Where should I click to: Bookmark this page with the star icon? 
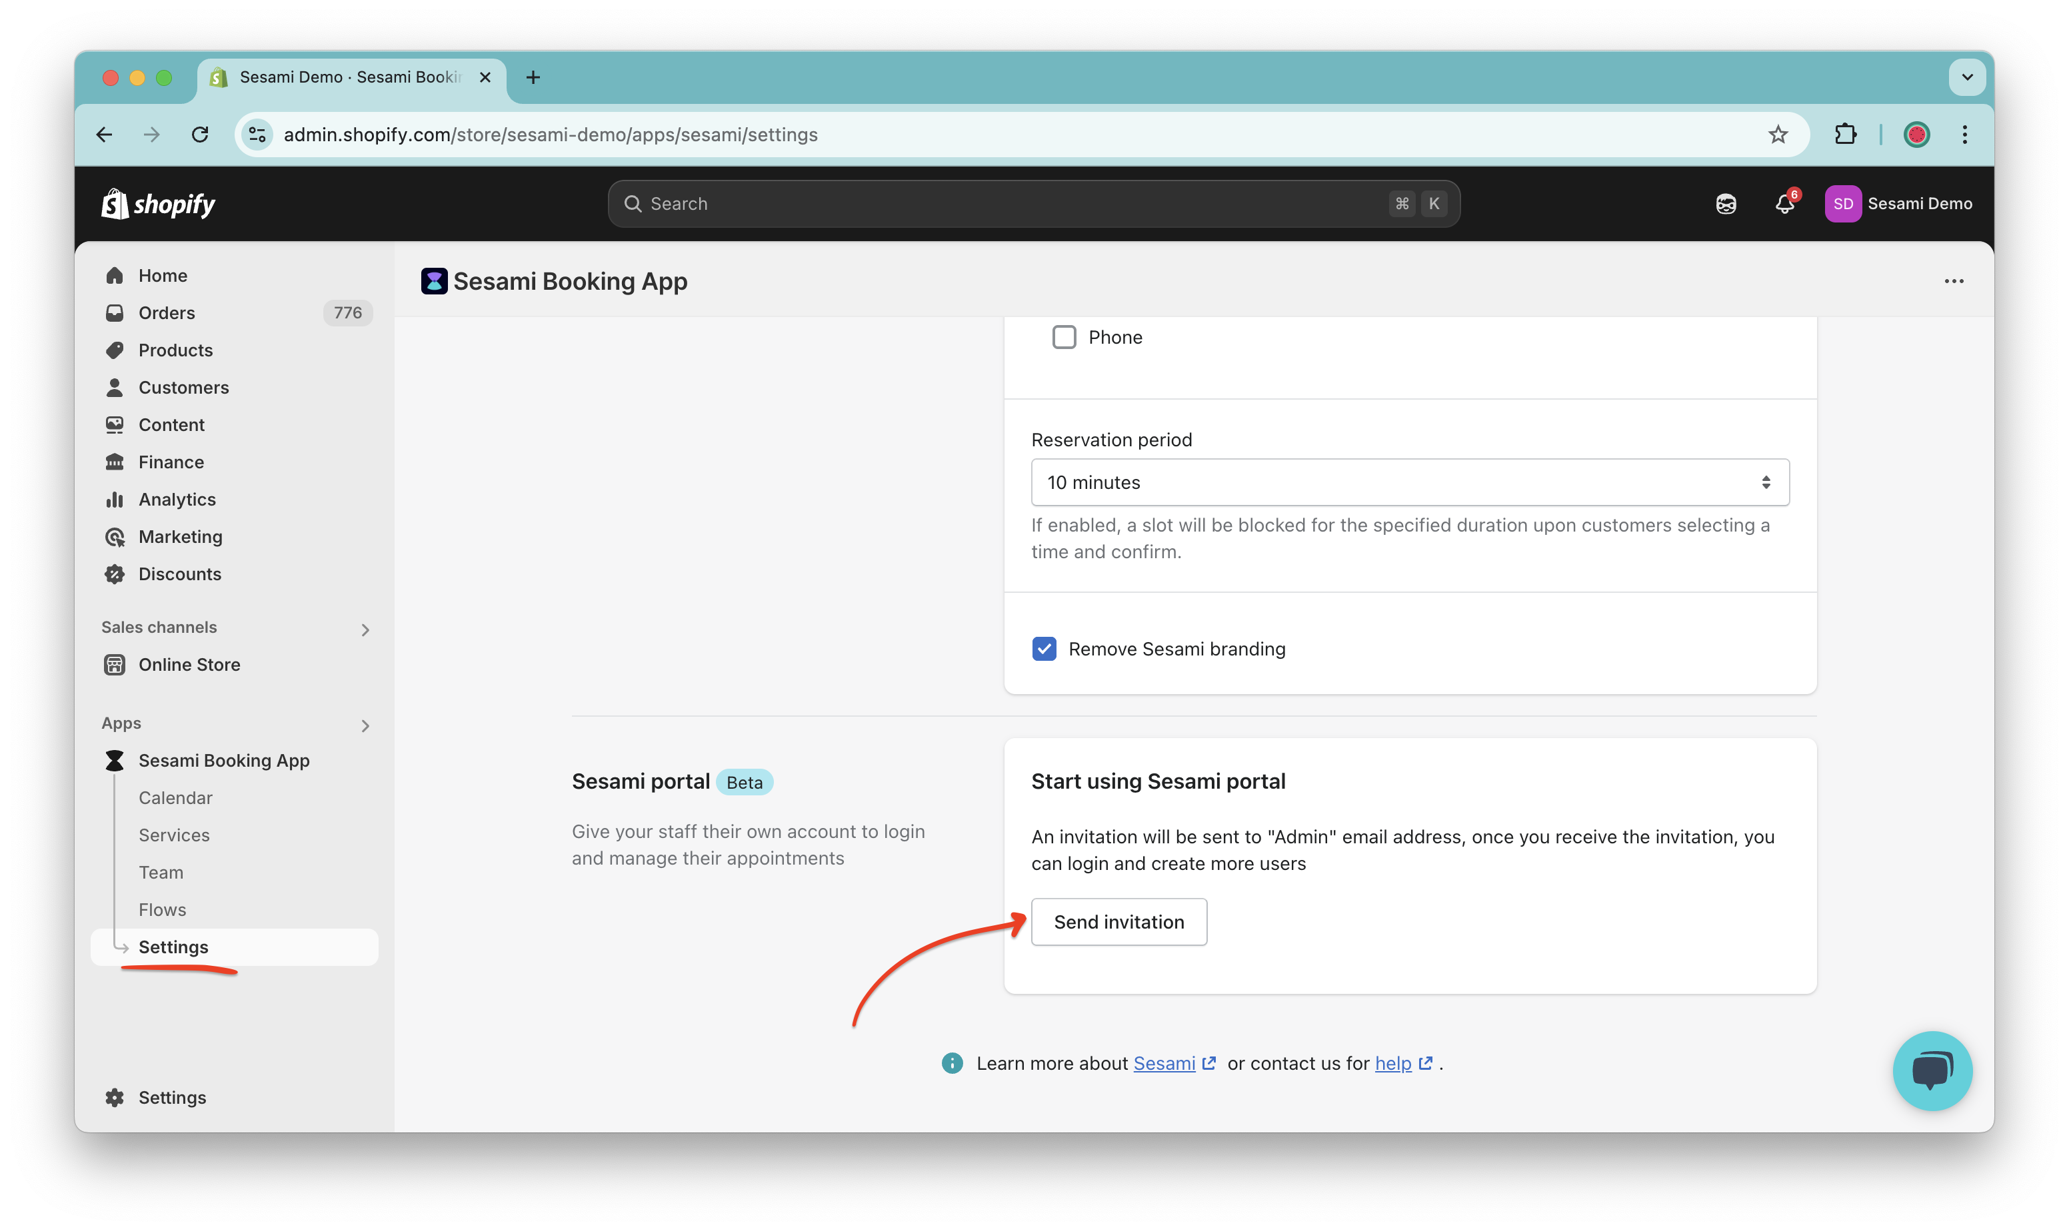(x=1777, y=135)
